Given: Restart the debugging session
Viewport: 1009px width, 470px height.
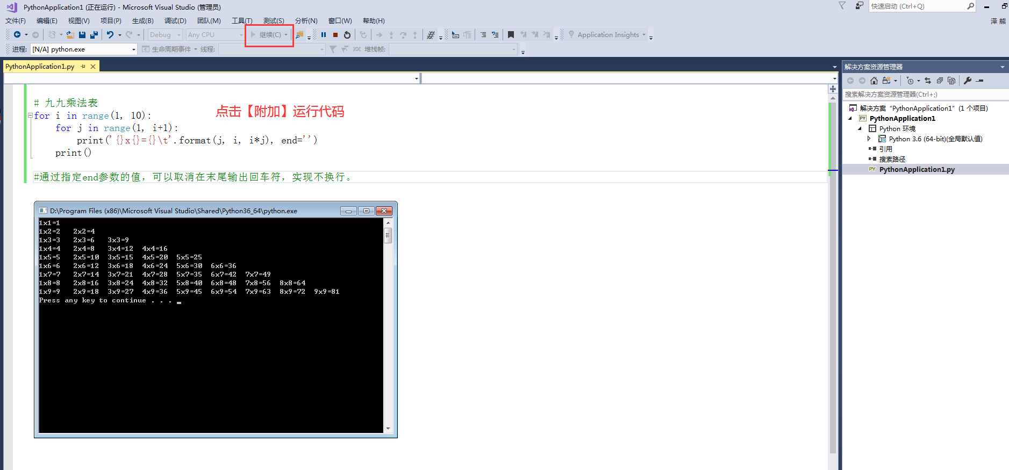Looking at the screenshot, I should coord(347,35).
